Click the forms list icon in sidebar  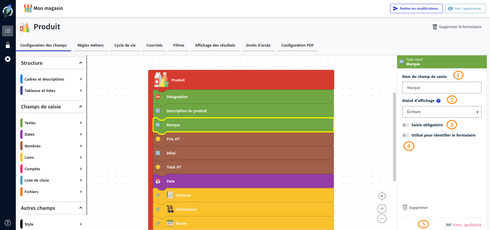(x=8, y=31)
